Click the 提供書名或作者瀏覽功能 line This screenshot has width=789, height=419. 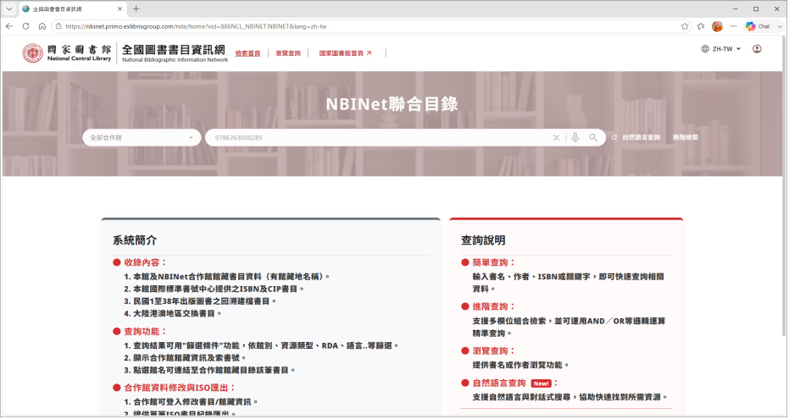520,365
